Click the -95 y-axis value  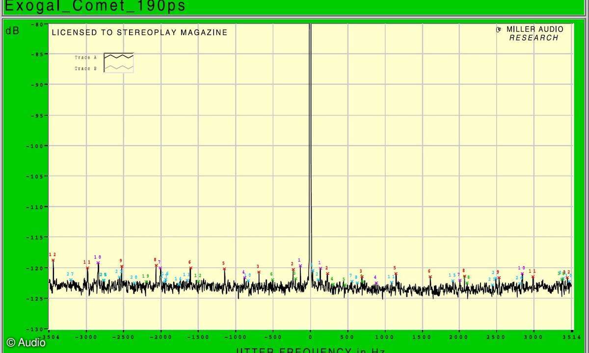[36, 115]
